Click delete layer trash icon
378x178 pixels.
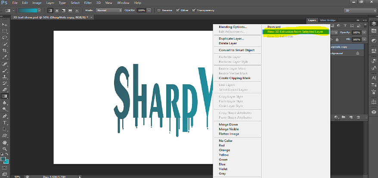point(358,117)
